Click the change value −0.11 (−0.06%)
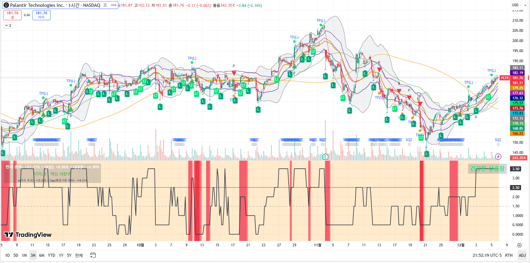The height and width of the screenshot is (263, 530). [198, 5]
